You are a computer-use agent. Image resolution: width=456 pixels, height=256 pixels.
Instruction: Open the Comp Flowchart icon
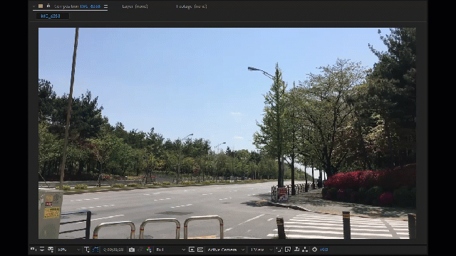[x=305, y=250]
